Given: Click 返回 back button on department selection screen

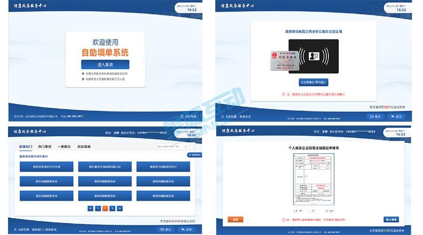Looking at the screenshot, I should [x=187, y=229].
